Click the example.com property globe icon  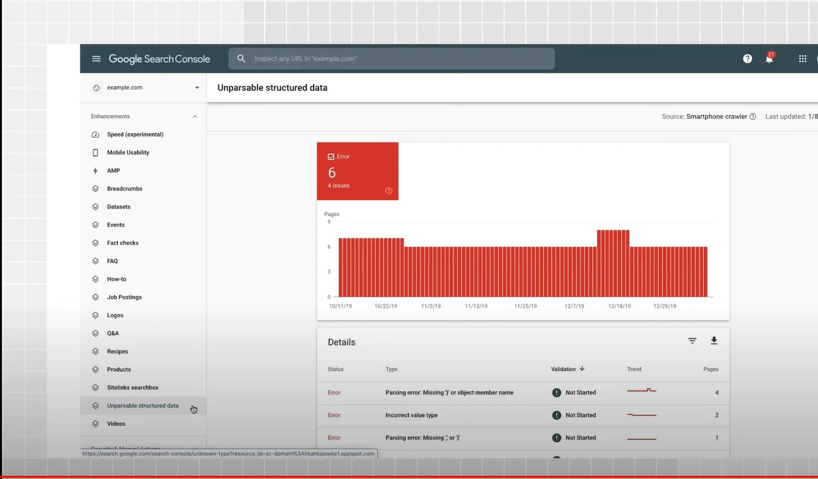[x=96, y=87]
